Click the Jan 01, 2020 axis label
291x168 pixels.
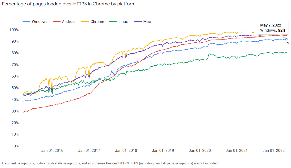pos(200,151)
